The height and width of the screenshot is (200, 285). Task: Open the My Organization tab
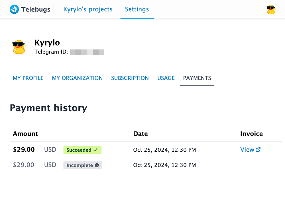coord(77,78)
